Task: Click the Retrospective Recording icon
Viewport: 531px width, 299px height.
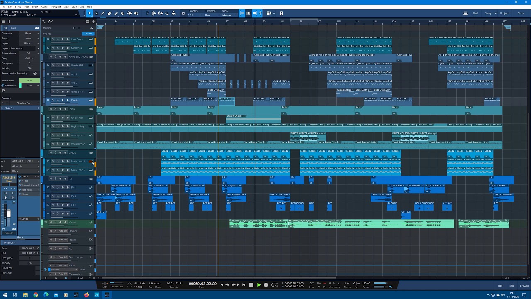Action: pos(35,74)
